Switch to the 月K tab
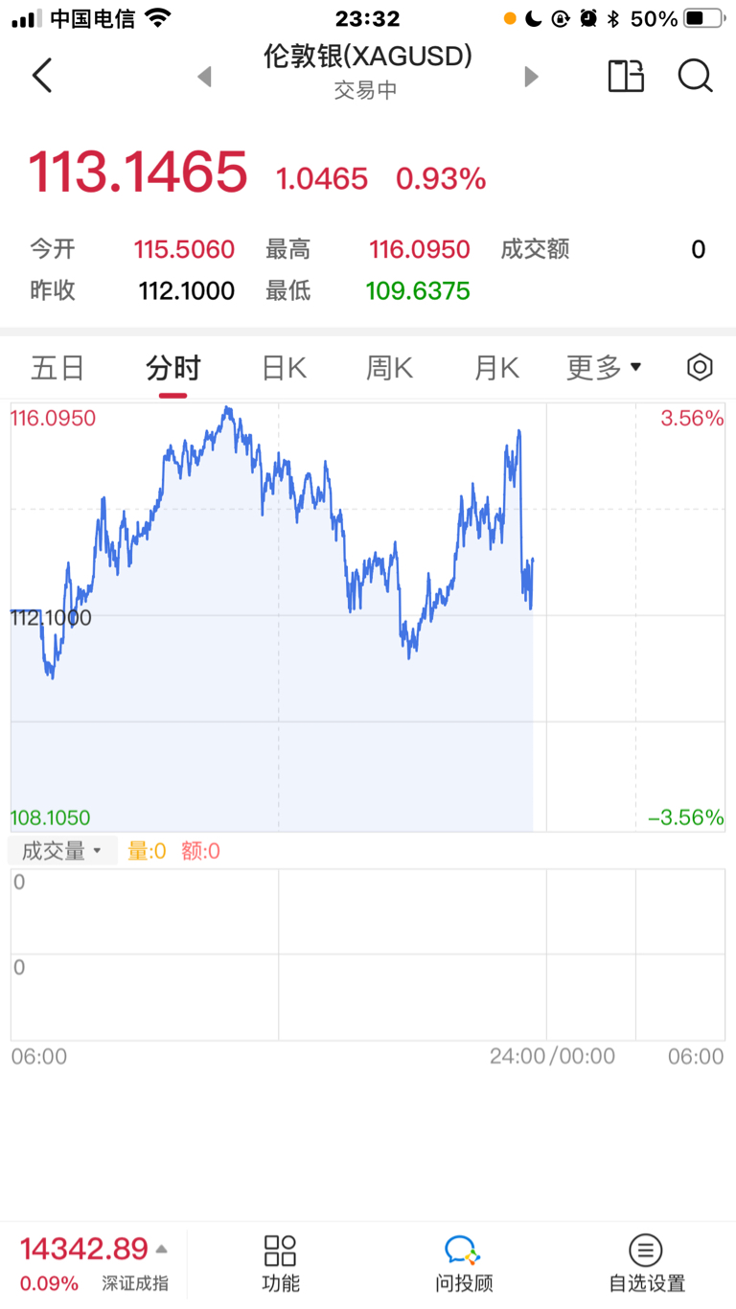Screen dimensions: 736x1309 coord(496,367)
